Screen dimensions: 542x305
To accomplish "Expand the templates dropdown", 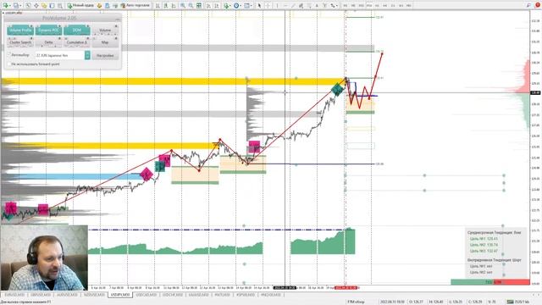I will 252,6.
